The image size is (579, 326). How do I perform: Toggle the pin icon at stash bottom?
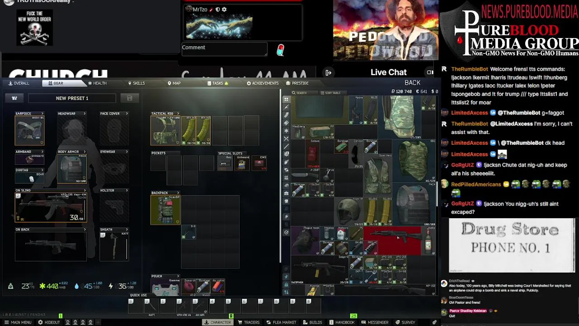(x=286, y=276)
